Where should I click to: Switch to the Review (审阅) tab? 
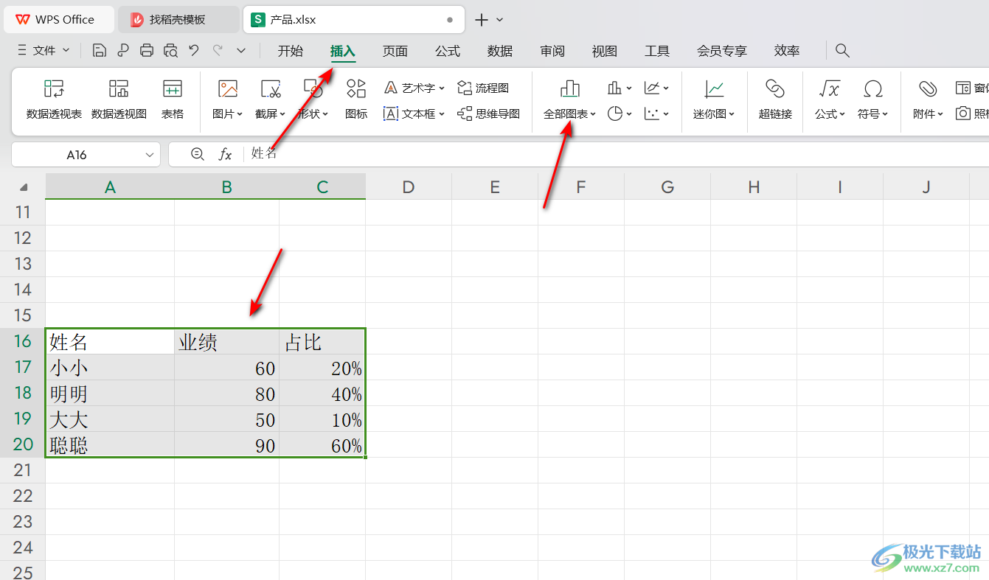click(552, 51)
